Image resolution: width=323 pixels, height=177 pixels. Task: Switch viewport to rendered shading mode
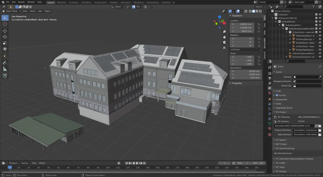point(260,11)
